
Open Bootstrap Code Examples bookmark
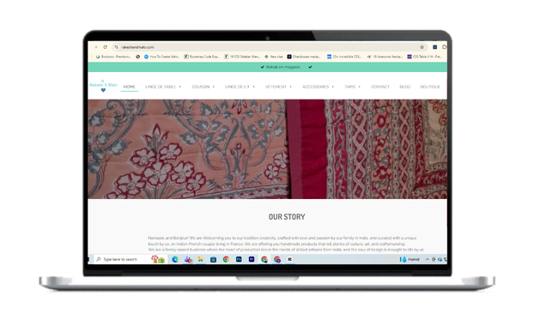(x=202, y=57)
